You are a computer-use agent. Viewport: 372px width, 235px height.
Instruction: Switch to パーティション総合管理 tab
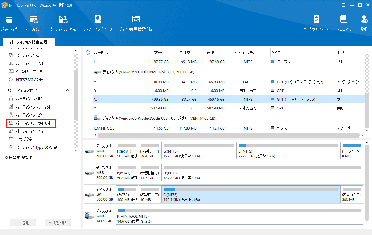click(29, 42)
